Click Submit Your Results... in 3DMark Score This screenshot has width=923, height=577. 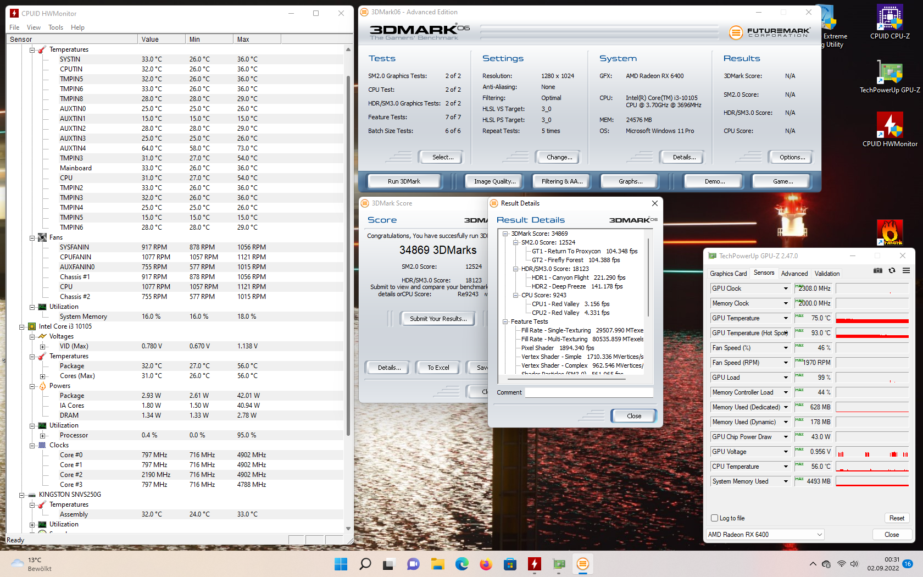(438, 319)
